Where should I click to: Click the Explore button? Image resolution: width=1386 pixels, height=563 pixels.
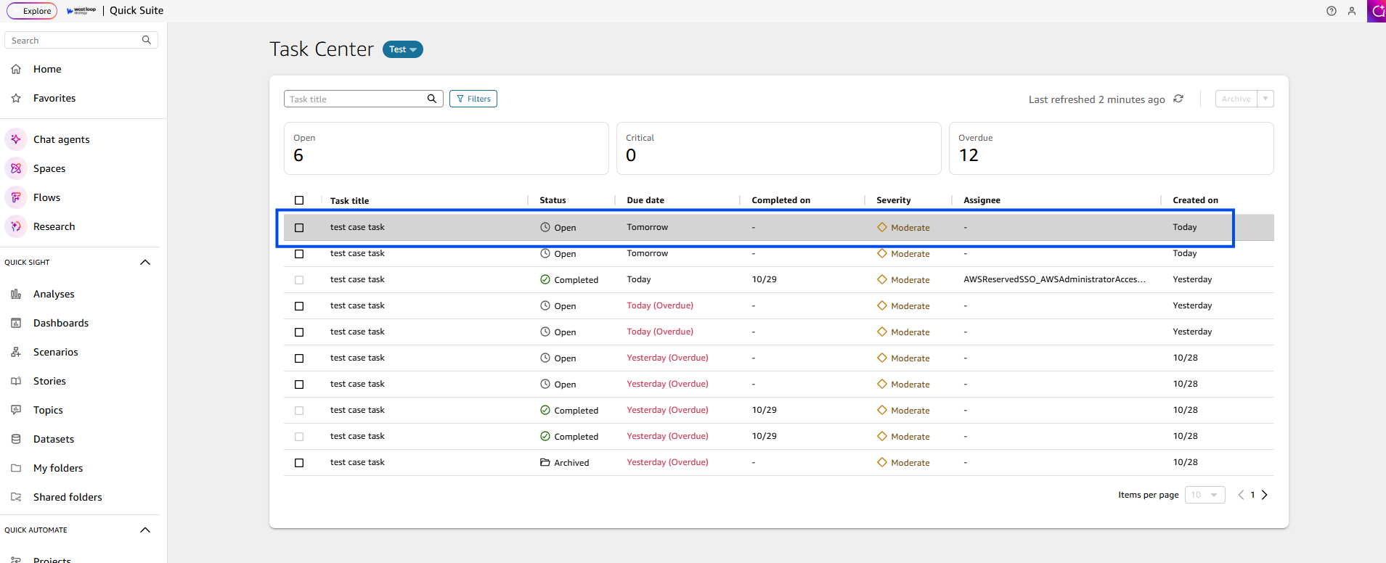pyautogui.click(x=32, y=11)
